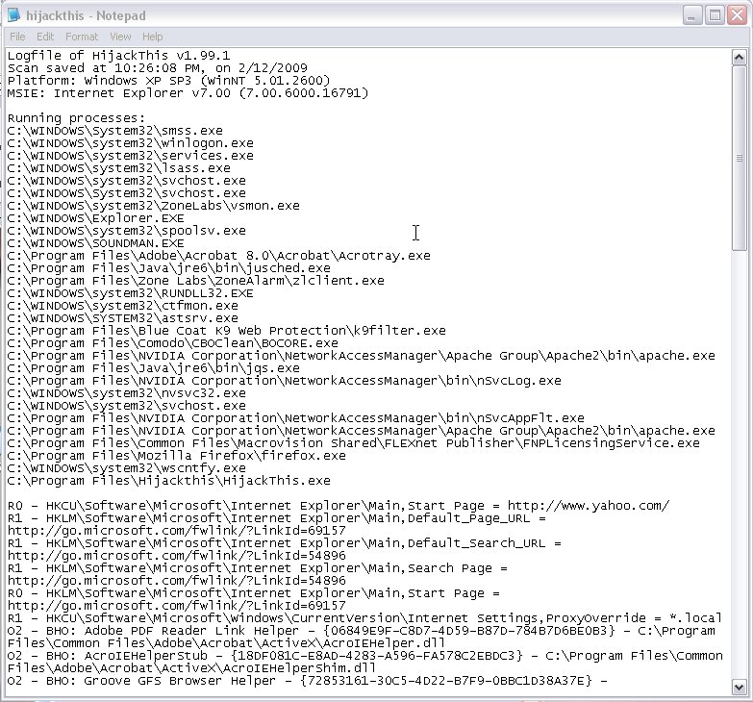The height and width of the screenshot is (702, 753).
Task: Click the R1 HKLM 'Search Page =' line
Action: [x=258, y=568]
